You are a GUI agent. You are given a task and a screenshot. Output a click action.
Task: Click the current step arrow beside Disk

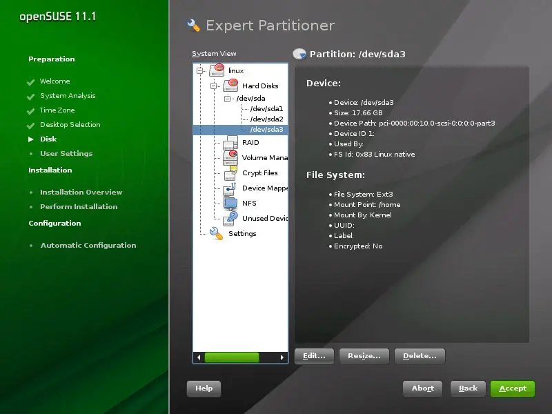coord(31,139)
